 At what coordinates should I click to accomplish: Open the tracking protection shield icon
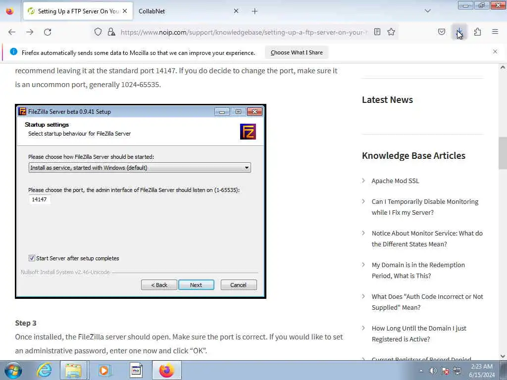(x=98, y=32)
